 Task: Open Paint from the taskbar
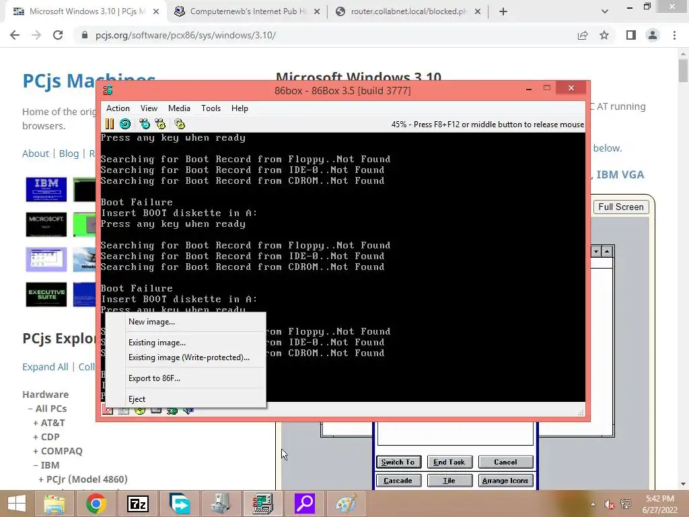[x=347, y=504]
